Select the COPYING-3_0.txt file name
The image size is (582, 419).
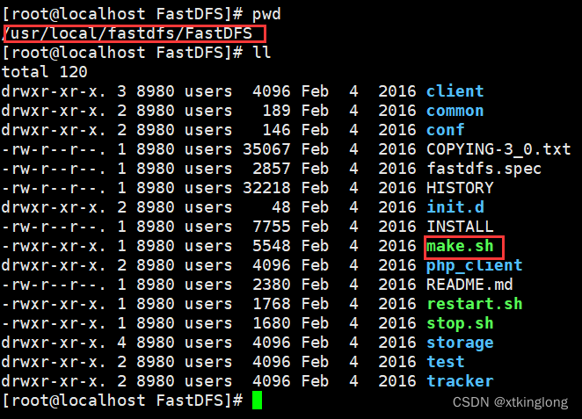point(498,149)
